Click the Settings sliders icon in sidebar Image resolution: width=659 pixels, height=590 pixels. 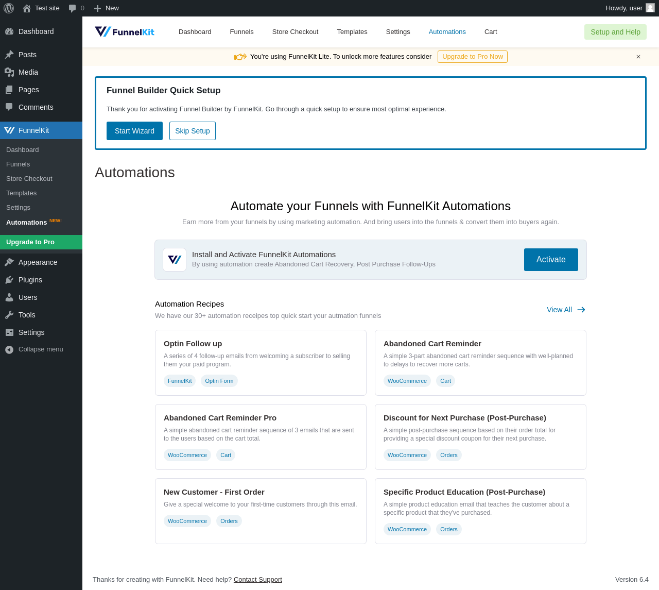[9, 332]
